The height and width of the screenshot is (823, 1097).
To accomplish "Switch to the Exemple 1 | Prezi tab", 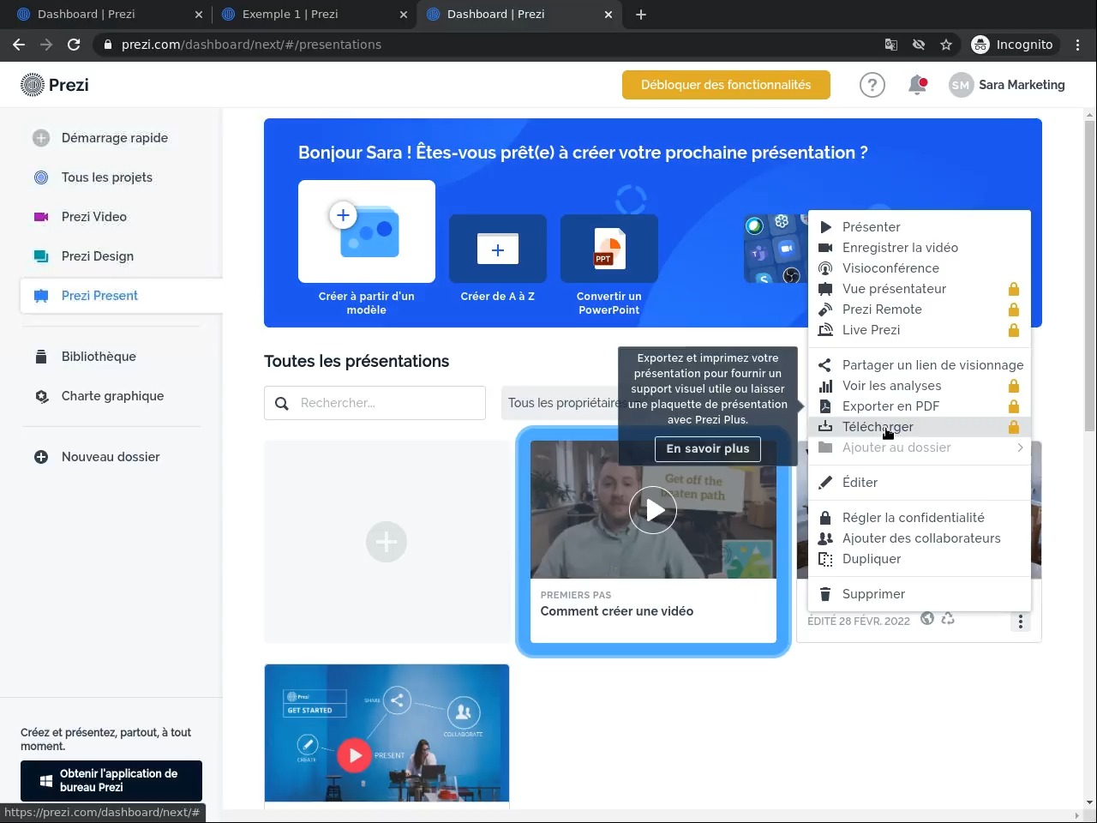I will click(x=314, y=15).
